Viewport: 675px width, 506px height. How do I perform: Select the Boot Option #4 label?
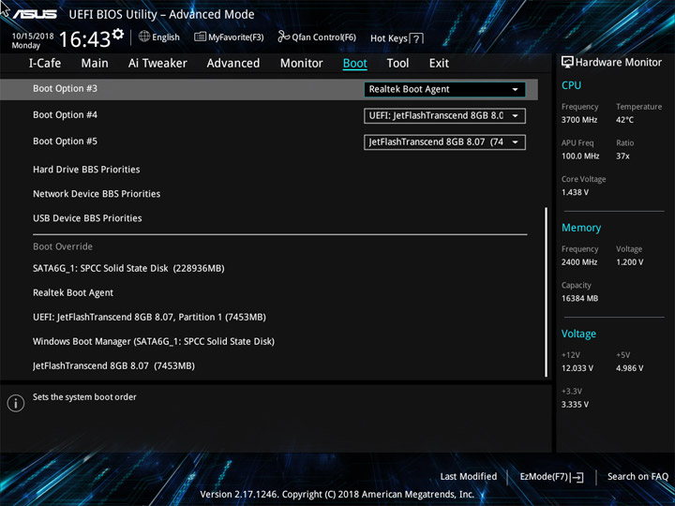pos(65,115)
